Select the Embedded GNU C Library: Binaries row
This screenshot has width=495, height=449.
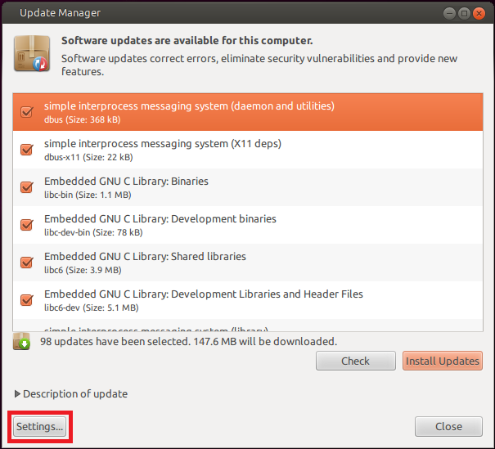point(245,187)
